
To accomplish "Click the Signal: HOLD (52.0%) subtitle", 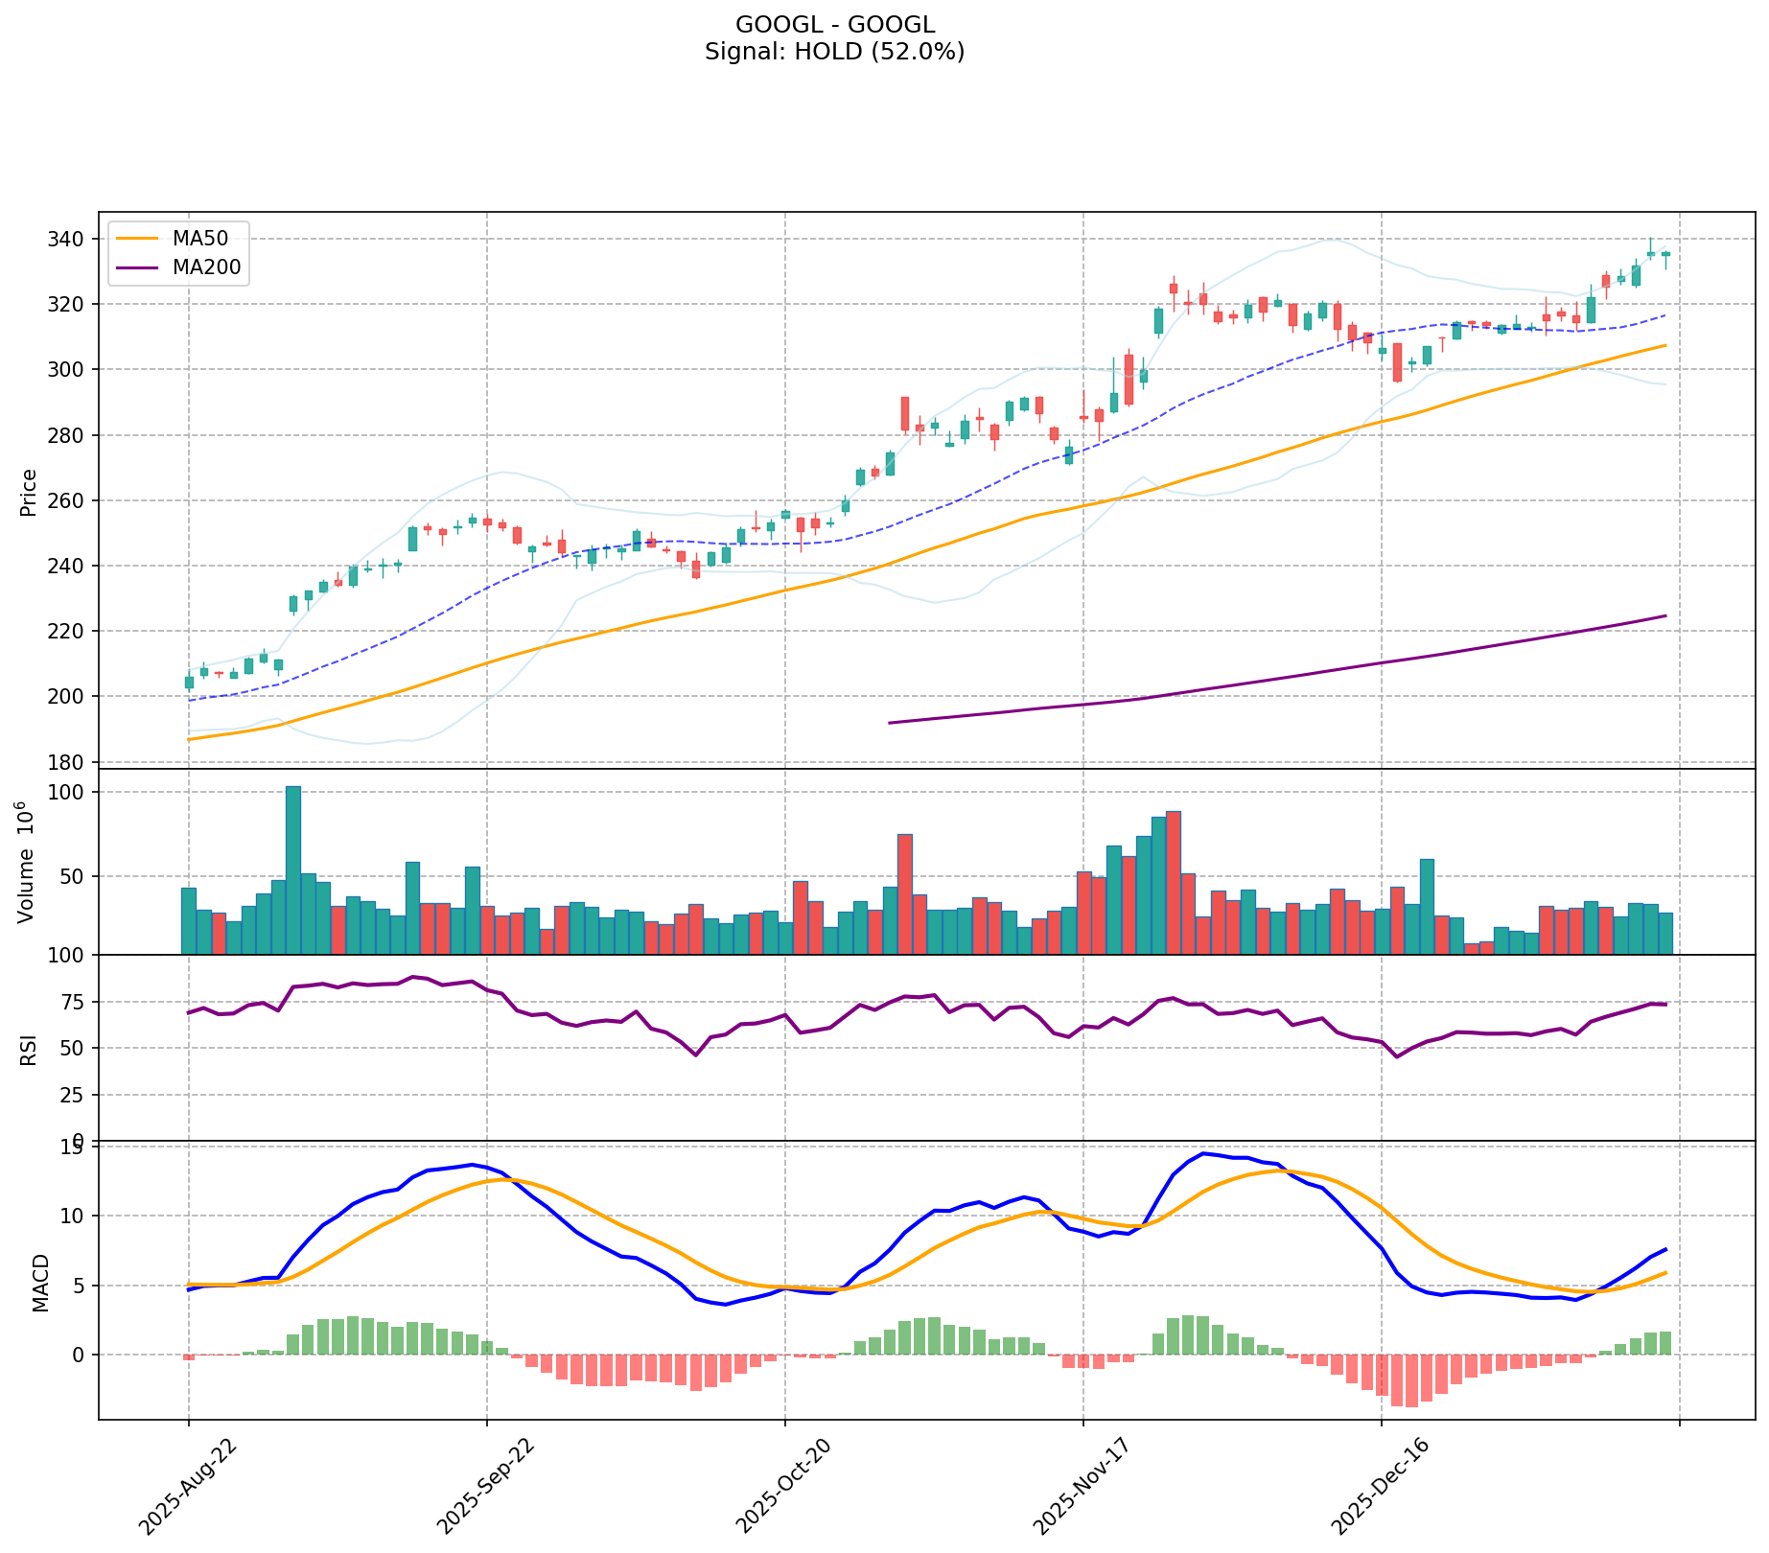I will (x=834, y=53).
